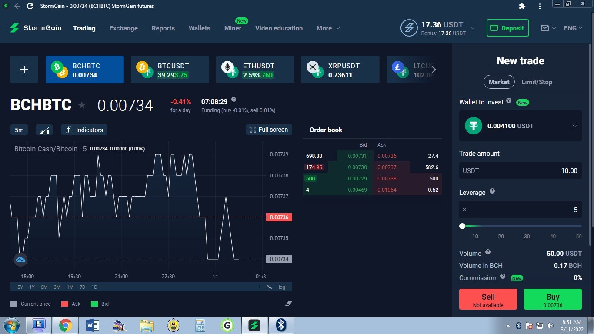Open the Calculator from the taskbar
Image resolution: width=594 pixels, height=334 pixels.
200,325
